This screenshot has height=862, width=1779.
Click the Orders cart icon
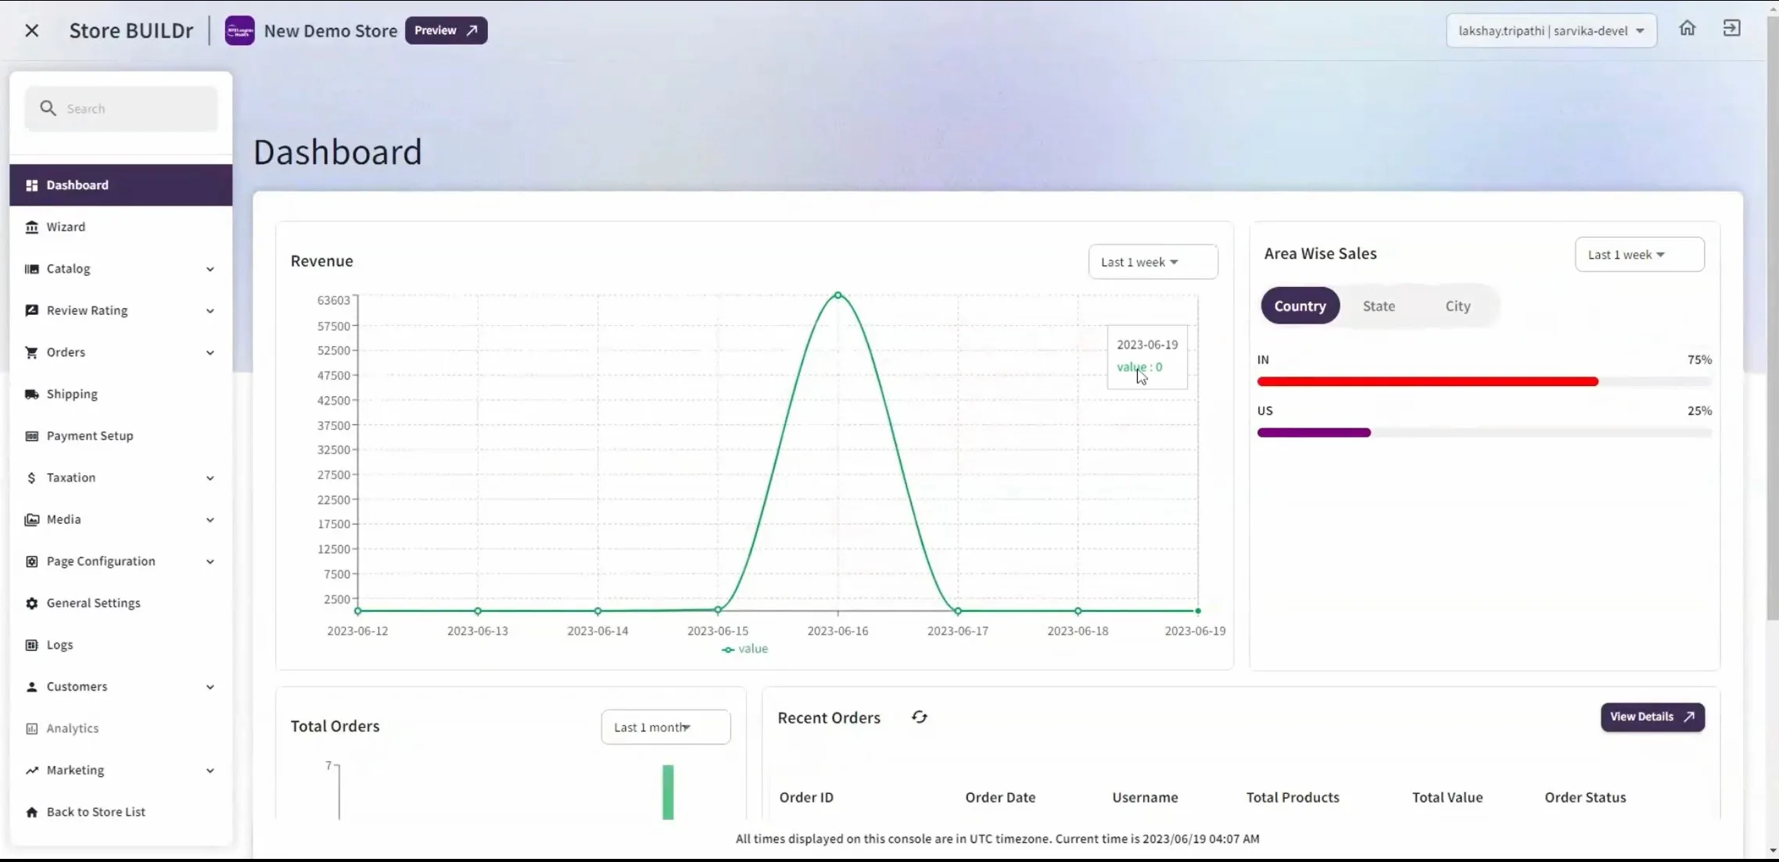tap(31, 352)
